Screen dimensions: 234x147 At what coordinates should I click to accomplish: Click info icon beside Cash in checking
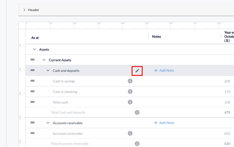pyautogui.click(x=130, y=92)
